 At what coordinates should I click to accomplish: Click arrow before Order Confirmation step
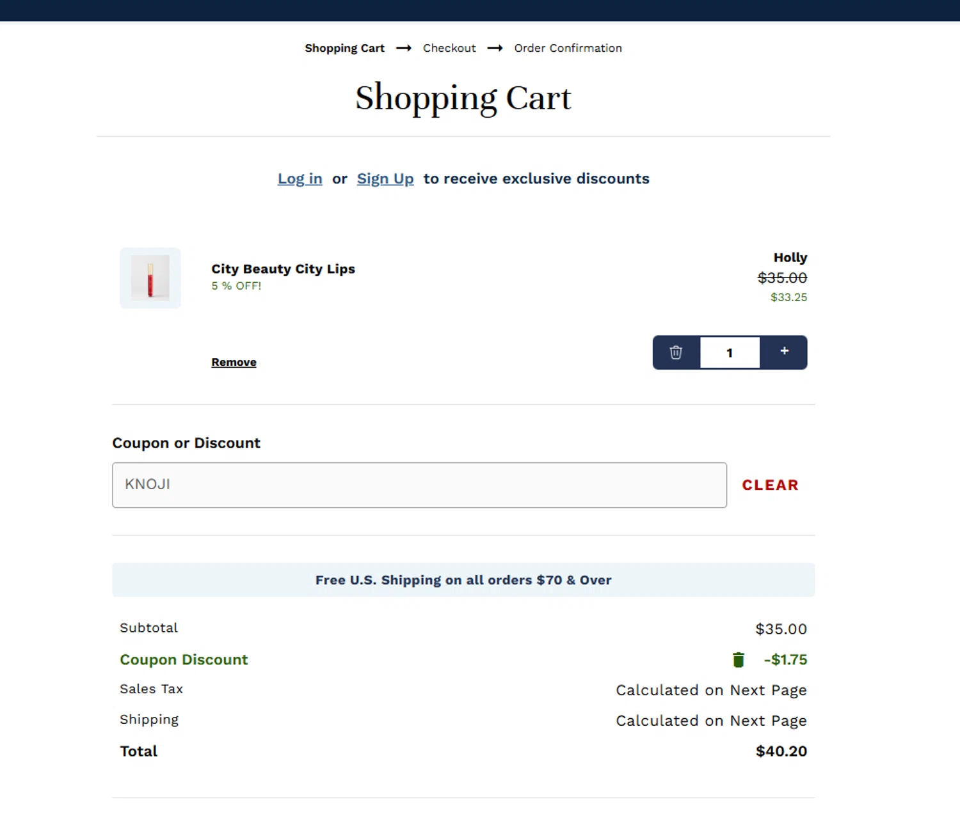pyautogui.click(x=495, y=49)
